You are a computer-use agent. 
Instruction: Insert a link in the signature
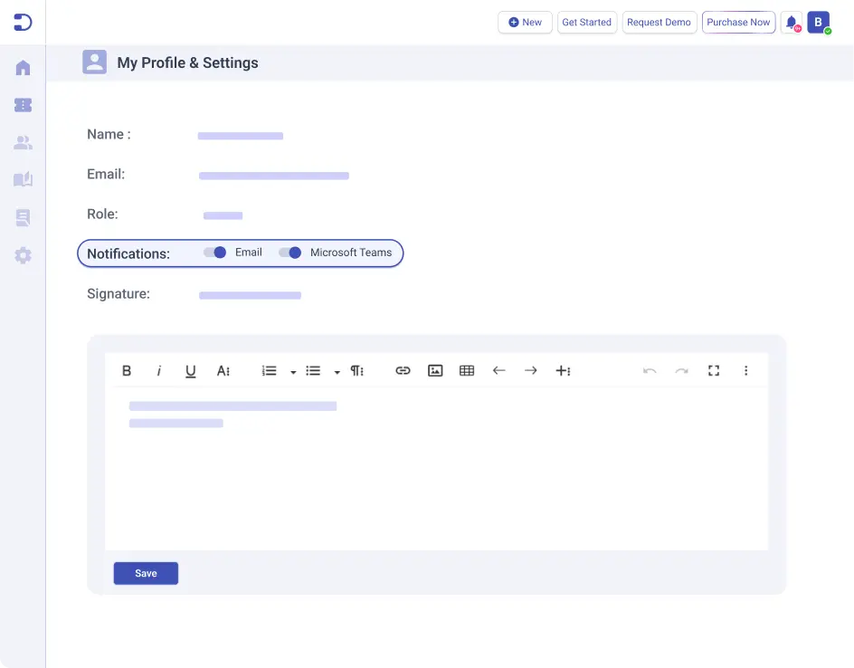[x=403, y=371]
